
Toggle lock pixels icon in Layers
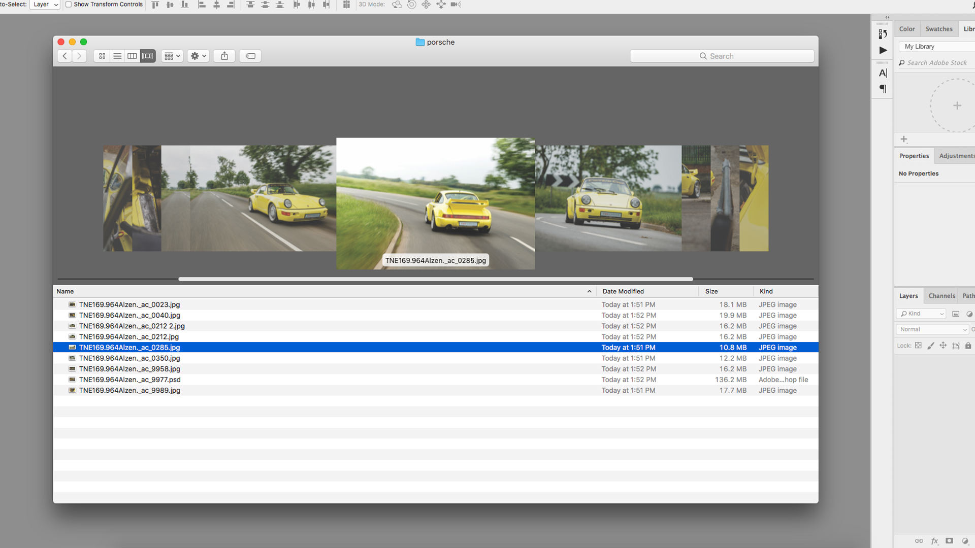tap(931, 345)
